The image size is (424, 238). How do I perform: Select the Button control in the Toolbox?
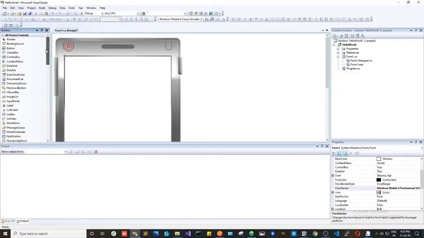tap(11, 48)
